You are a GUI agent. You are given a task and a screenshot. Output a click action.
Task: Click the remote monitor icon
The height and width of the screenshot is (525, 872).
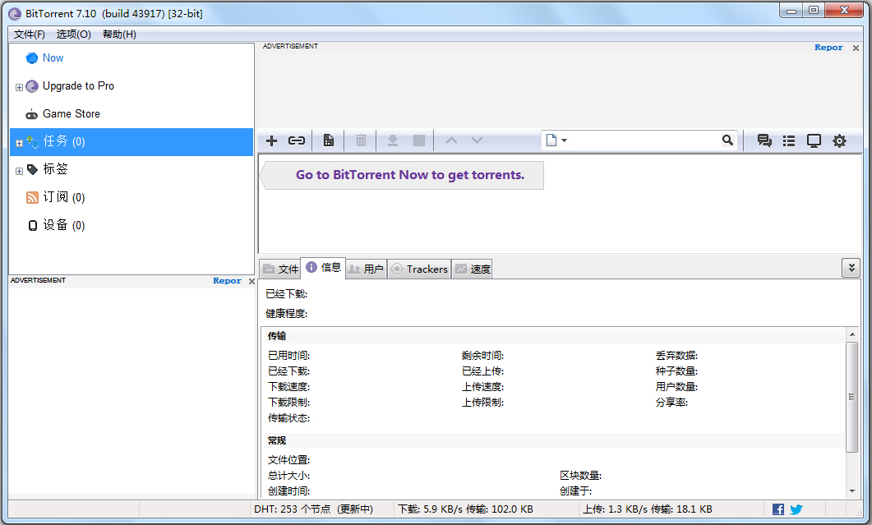[814, 140]
